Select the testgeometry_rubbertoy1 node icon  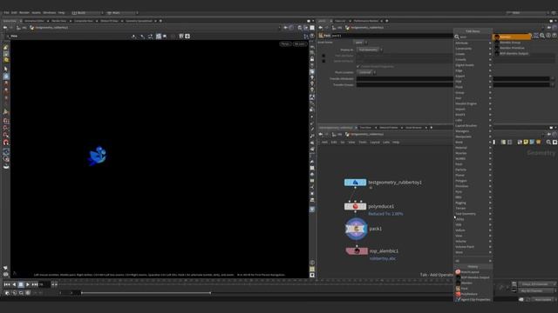tap(355, 183)
